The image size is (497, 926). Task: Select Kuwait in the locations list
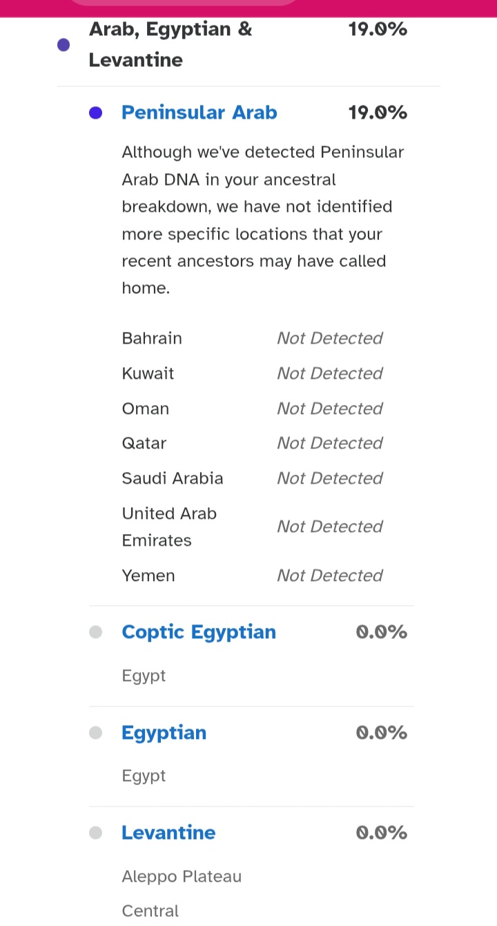(148, 373)
